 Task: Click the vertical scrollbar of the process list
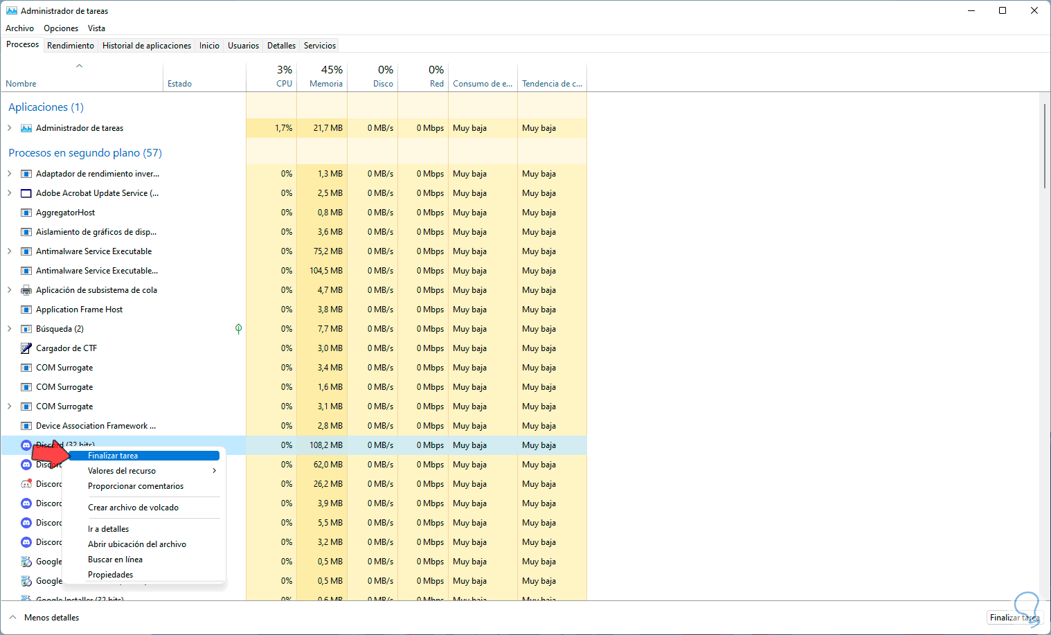coord(1044,145)
